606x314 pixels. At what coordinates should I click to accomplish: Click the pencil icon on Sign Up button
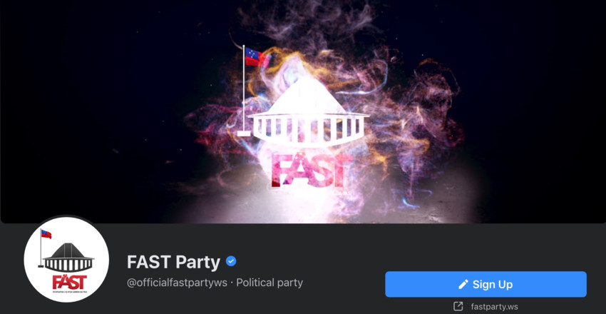(x=463, y=284)
